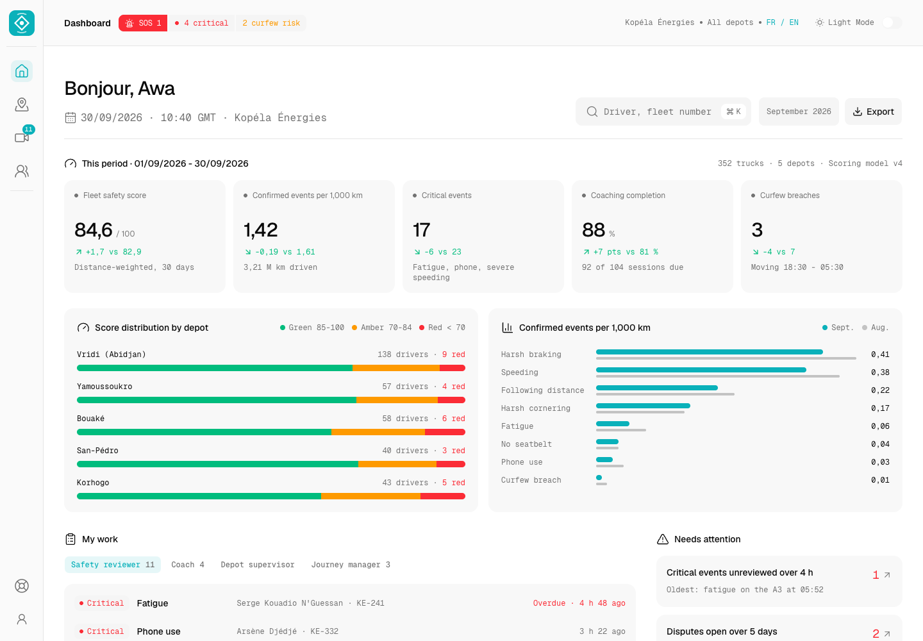Click the Korhogo score distribution bar
This screenshot has height=641, width=923.
pyautogui.click(x=271, y=496)
